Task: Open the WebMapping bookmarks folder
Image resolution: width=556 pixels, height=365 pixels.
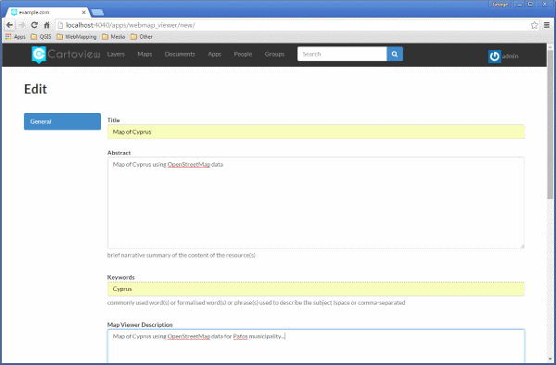Action: [x=77, y=37]
